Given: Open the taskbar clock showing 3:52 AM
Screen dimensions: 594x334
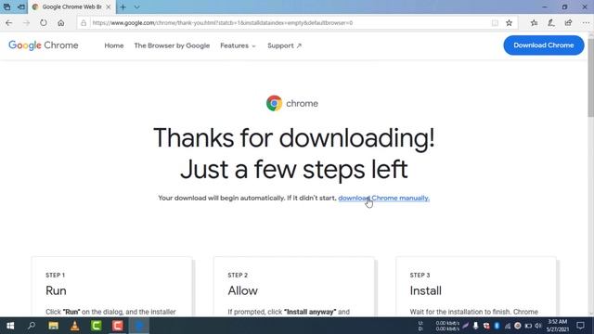Looking at the screenshot, I should pyautogui.click(x=558, y=326).
